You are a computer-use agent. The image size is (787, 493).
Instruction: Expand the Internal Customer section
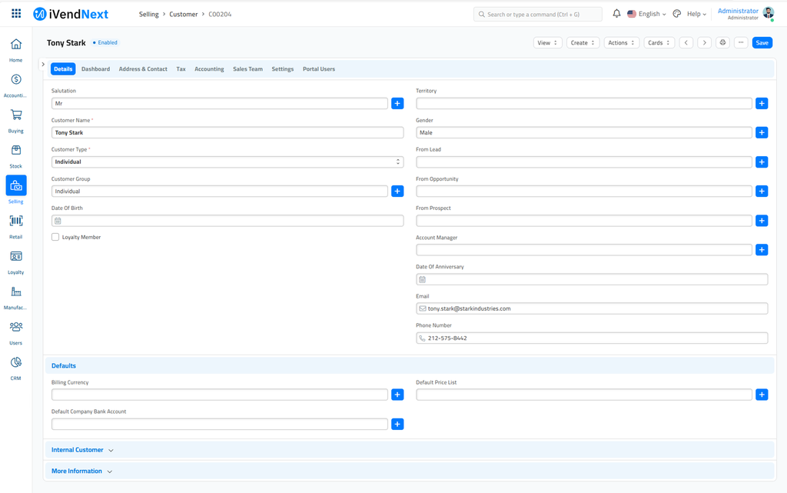(82, 450)
